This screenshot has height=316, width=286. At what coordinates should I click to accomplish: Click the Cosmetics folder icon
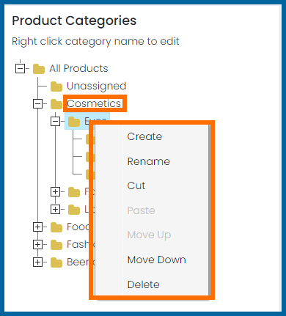56,104
